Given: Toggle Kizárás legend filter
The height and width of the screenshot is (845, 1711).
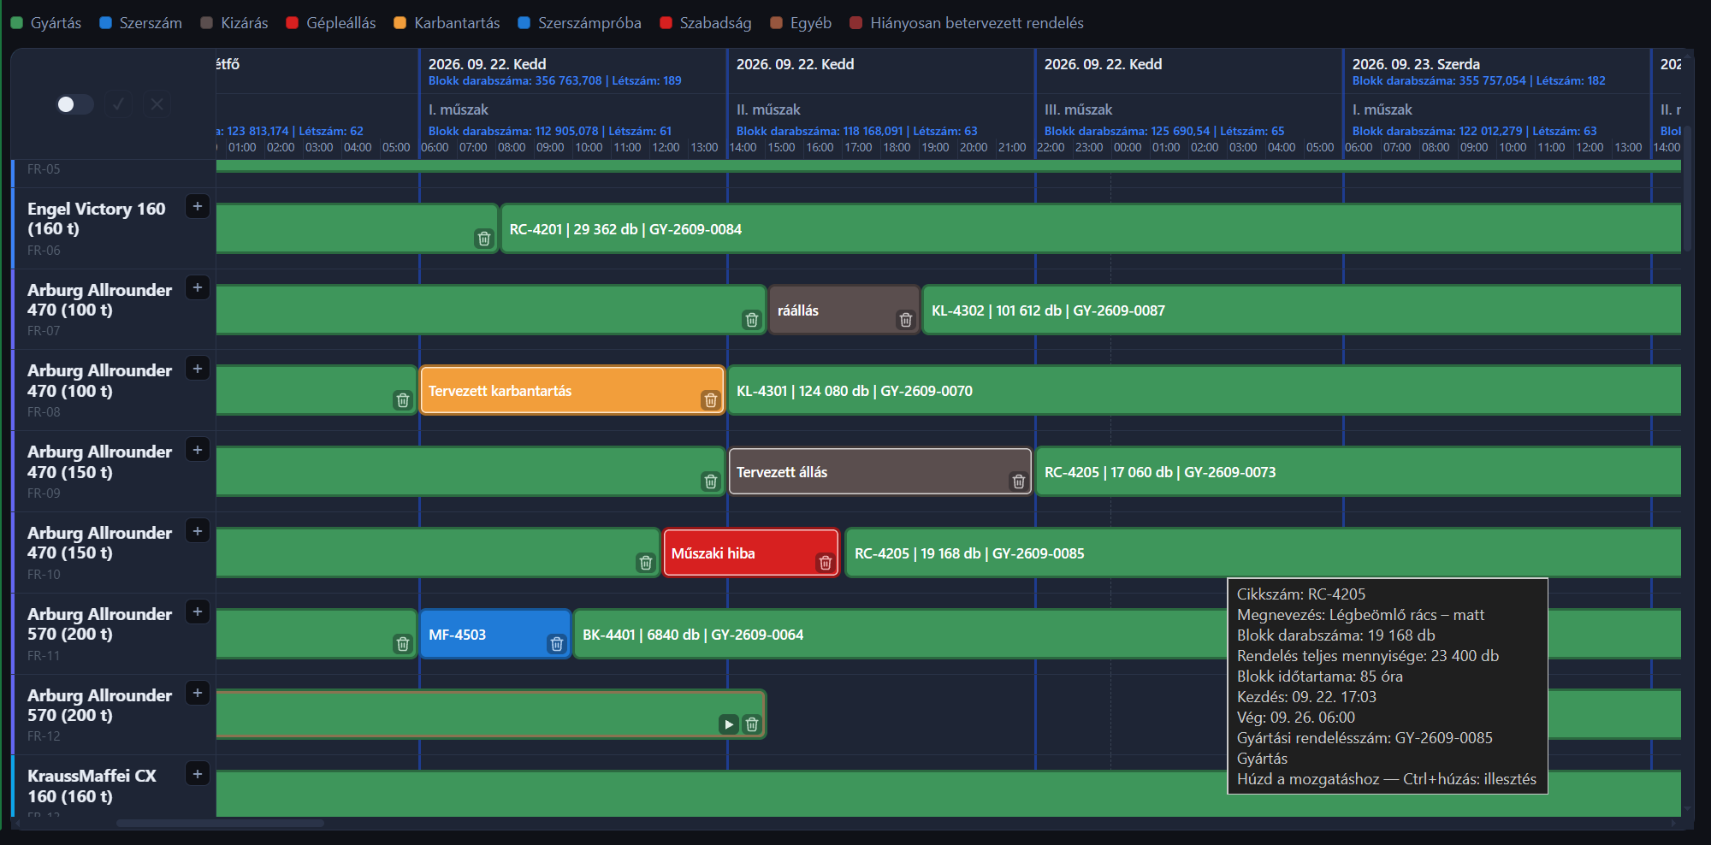Looking at the screenshot, I should point(234,23).
